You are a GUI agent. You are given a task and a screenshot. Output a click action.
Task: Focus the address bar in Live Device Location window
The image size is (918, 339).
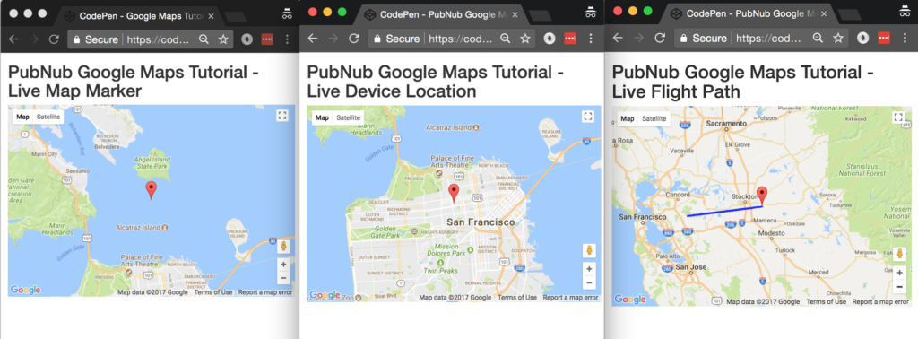pos(451,38)
